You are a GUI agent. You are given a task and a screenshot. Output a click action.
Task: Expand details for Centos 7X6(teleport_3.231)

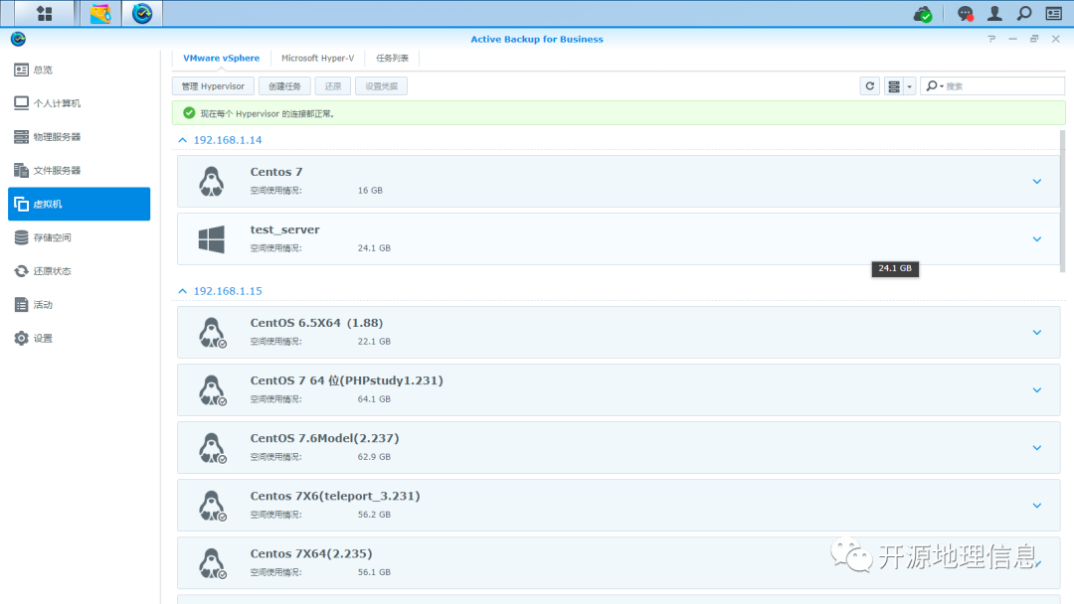coord(1037,506)
